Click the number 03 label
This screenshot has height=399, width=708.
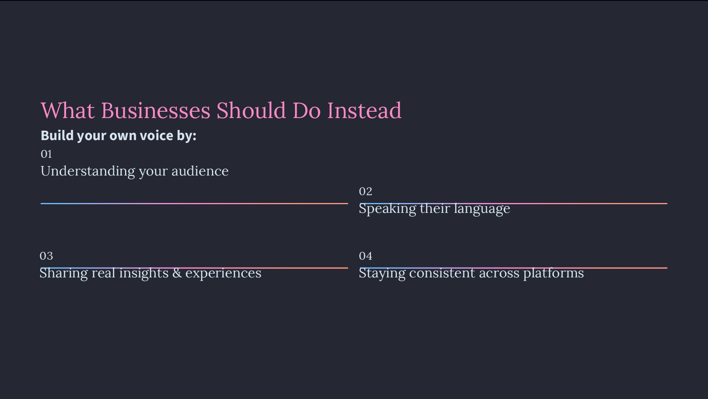pyautogui.click(x=46, y=256)
